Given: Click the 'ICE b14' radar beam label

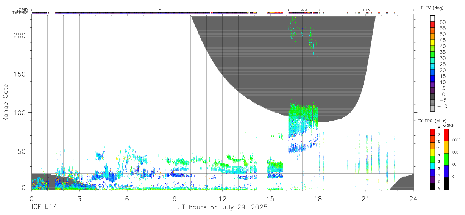Looking at the screenshot, I should pos(44,207).
